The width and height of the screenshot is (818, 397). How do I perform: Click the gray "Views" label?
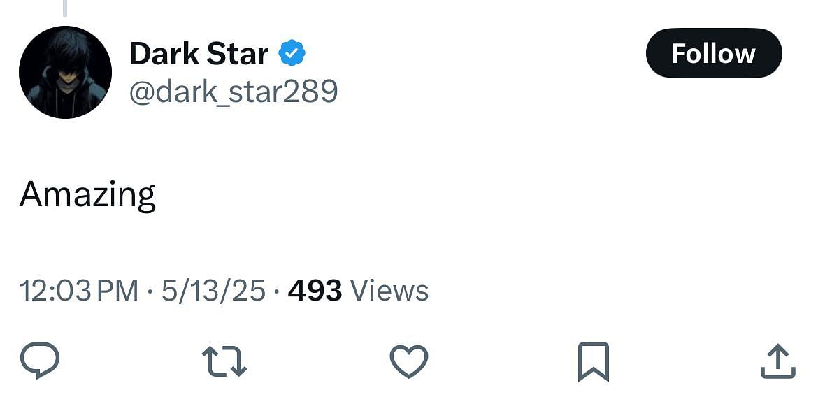pyautogui.click(x=389, y=291)
